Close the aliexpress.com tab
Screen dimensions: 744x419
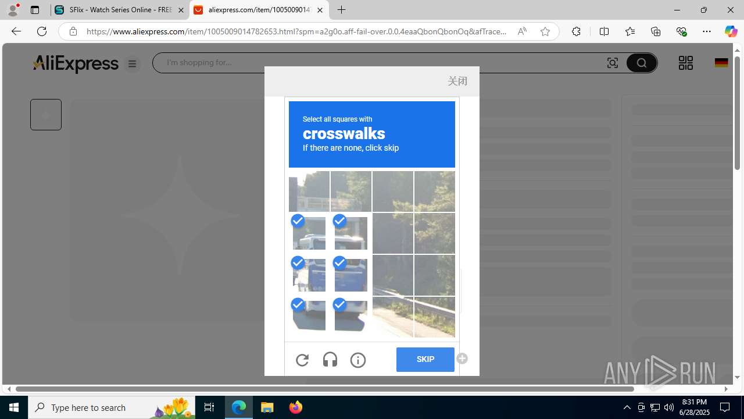click(x=320, y=10)
